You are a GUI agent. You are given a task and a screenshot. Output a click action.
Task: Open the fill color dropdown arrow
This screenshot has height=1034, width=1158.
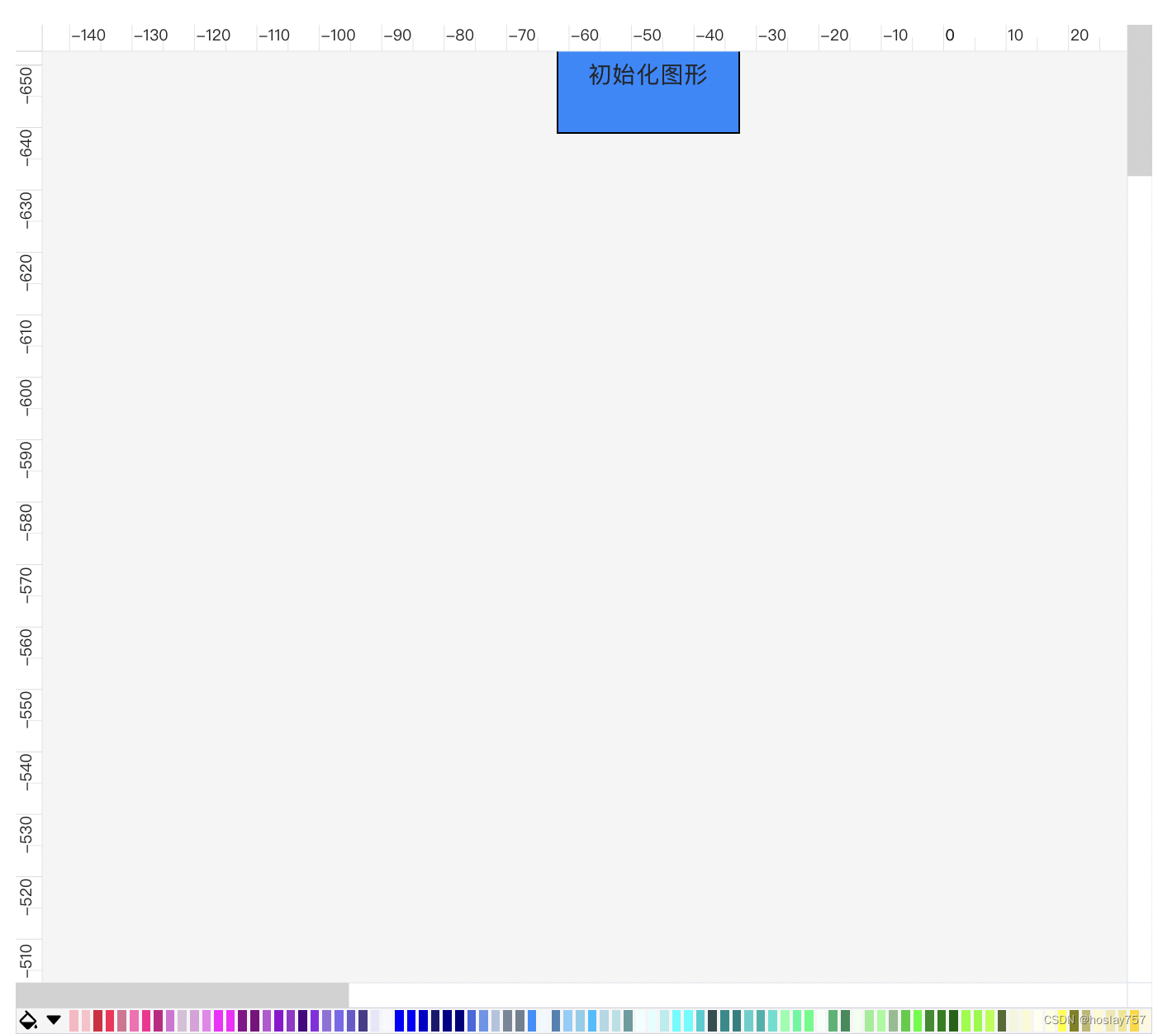point(54,1021)
